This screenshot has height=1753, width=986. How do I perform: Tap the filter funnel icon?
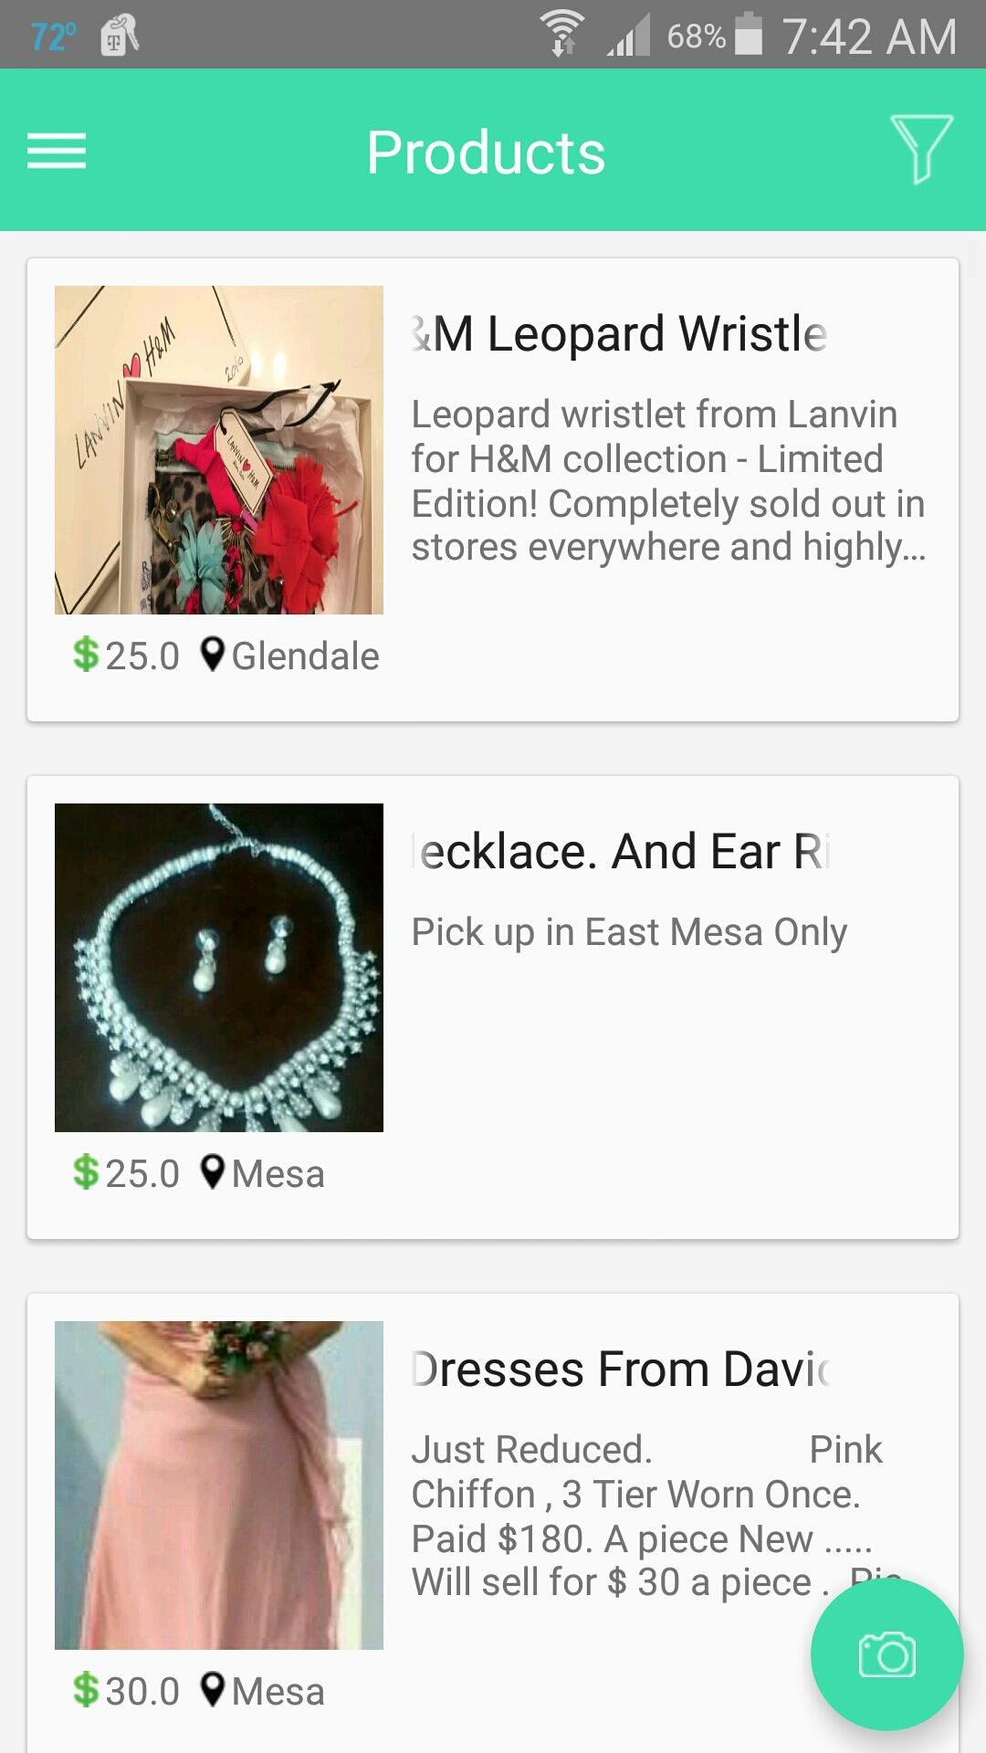[x=922, y=149]
